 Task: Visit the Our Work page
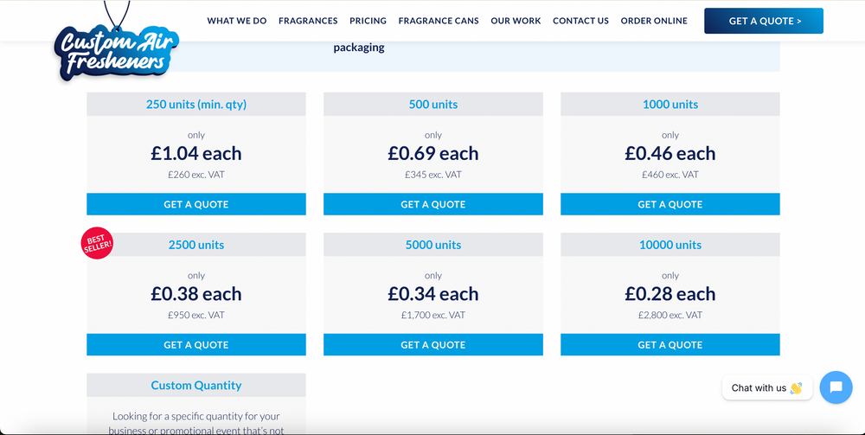click(x=516, y=21)
